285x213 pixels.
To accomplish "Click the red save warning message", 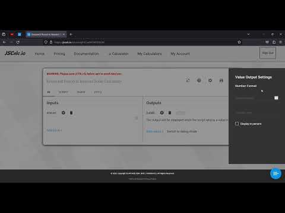I will 84,74.
